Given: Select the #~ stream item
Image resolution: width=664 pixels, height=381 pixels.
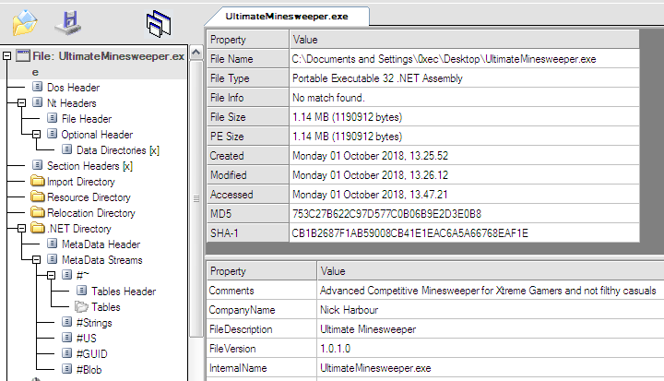Looking at the screenshot, I should coord(83,276).
